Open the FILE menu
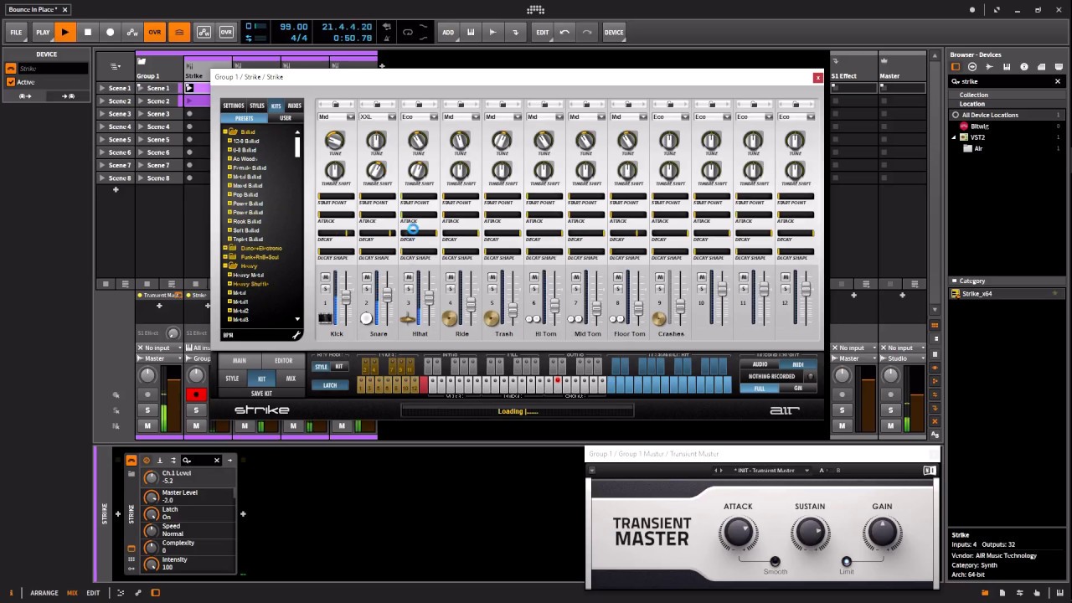This screenshot has width=1072, height=603. coord(16,32)
